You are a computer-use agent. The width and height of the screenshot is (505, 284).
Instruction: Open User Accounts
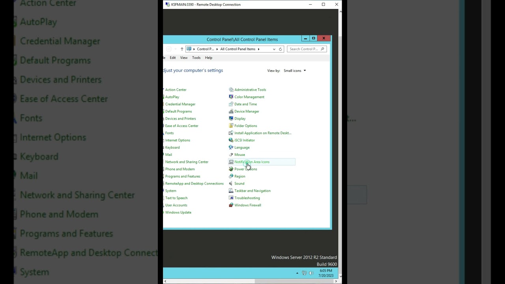click(x=176, y=205)
